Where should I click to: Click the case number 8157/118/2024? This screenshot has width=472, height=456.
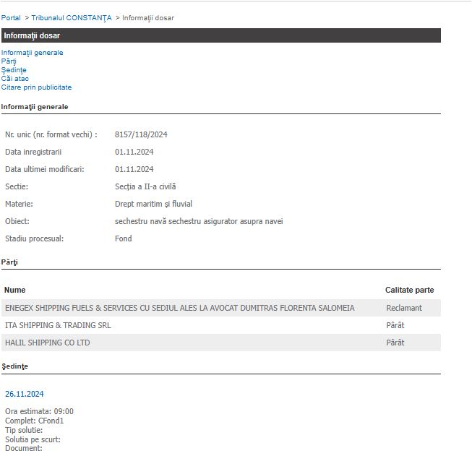click(x=141, y=134)
